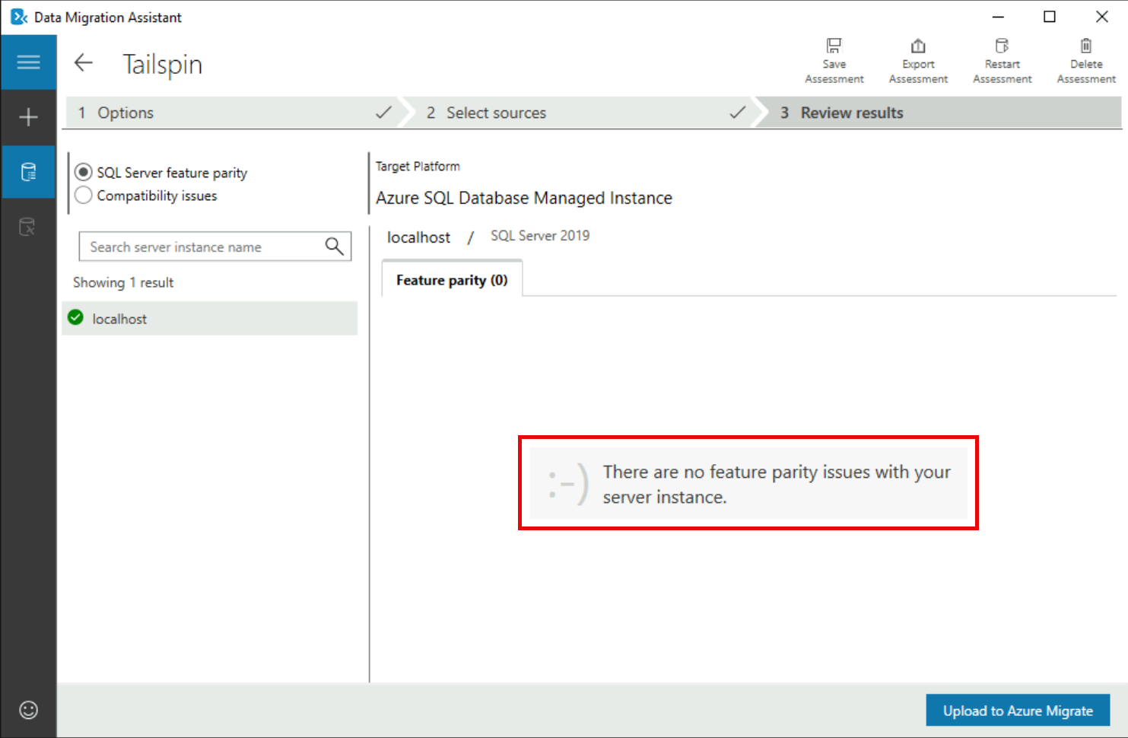This screenshot has height=738, width=1128.
Task: Click Delete Assessment trash icon
Action: point(1085,46)
